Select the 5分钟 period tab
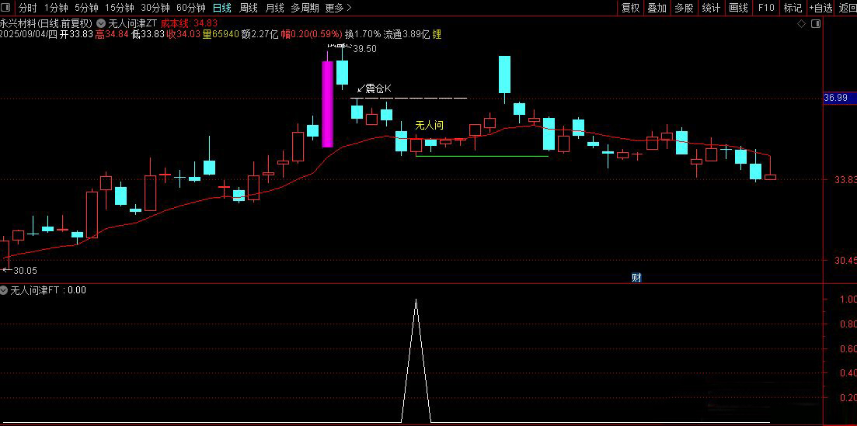This screenshot has height=426, width=857. point(86,8)
